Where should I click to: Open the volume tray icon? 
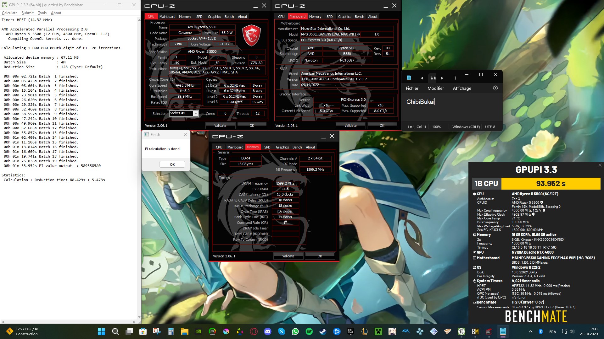click(572, 331)
